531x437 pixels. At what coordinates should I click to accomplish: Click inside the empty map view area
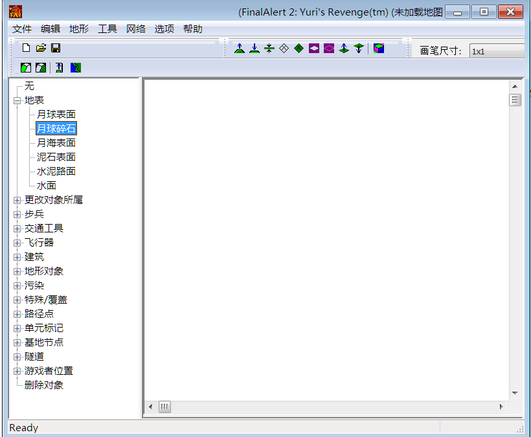[x=326, y=240]
